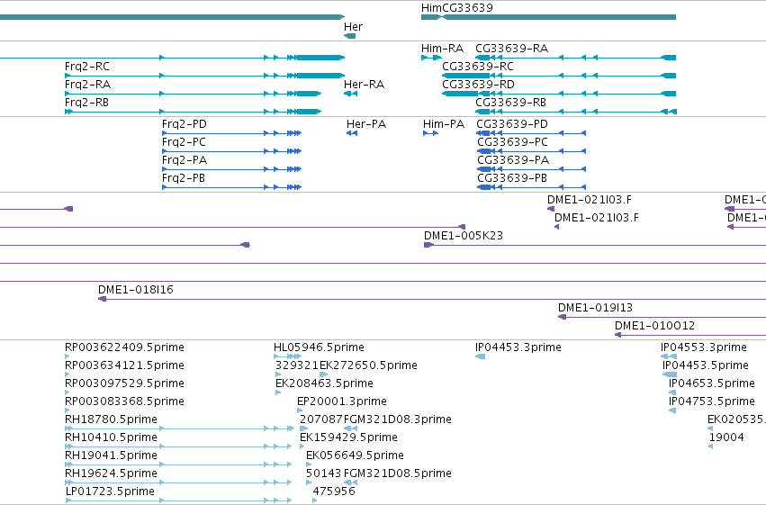Click the DME1-010O12 clone label
Viewport: 766px width, 505px height.
654,326
